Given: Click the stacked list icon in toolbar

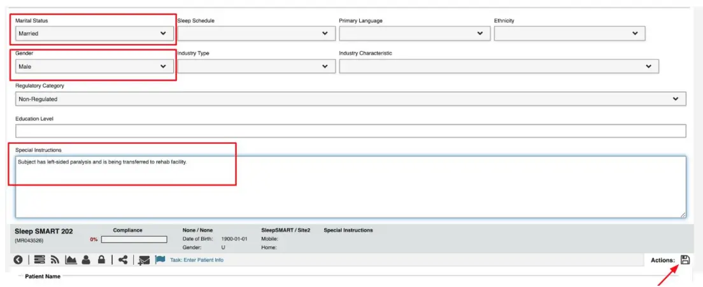Looking at the screenshot, I should pos(39,260).
